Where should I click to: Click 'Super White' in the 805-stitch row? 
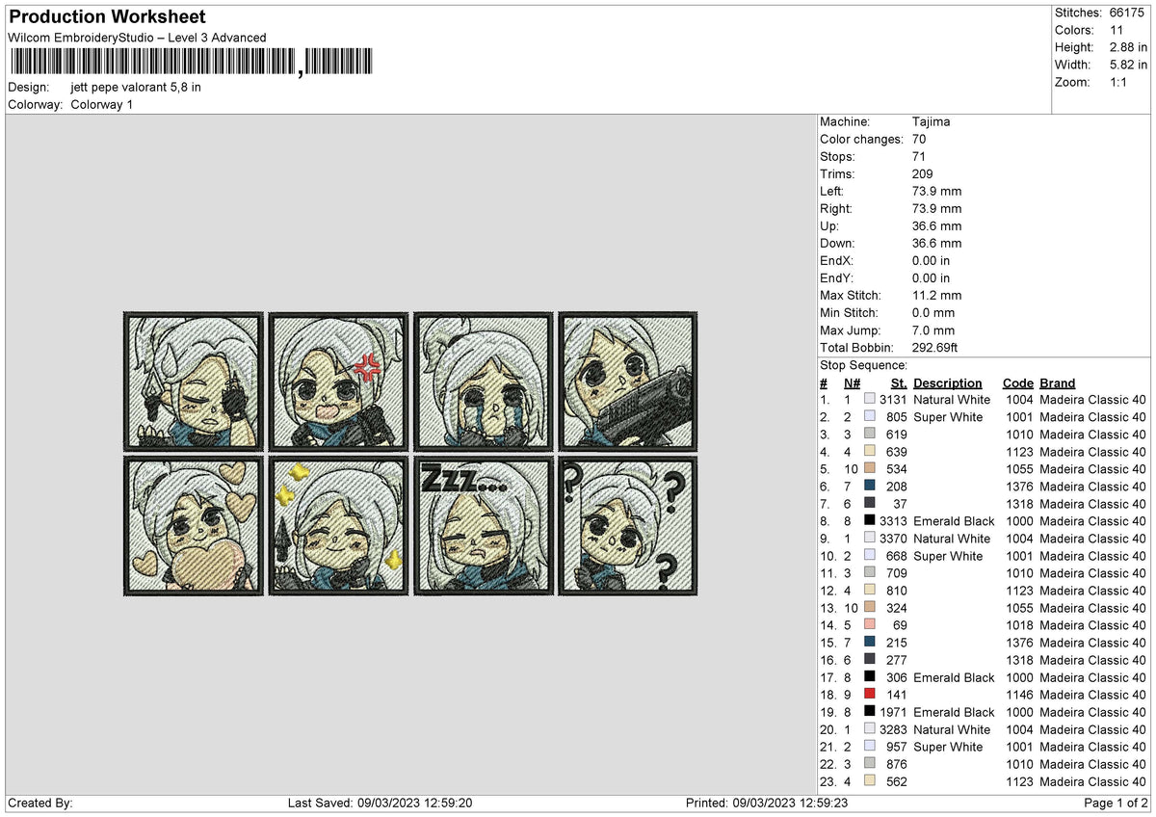pyautogui.click(x=949, y=417)
